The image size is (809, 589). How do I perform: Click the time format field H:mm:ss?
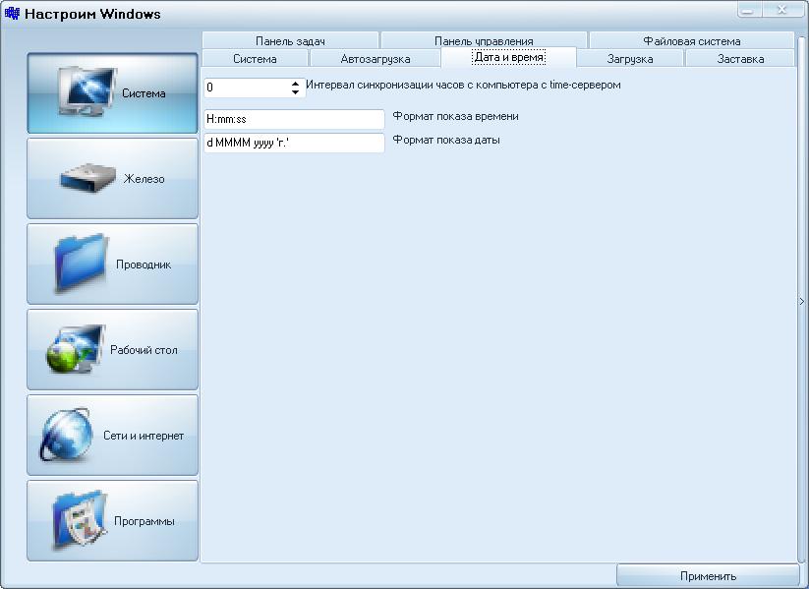tap(294, 119)
